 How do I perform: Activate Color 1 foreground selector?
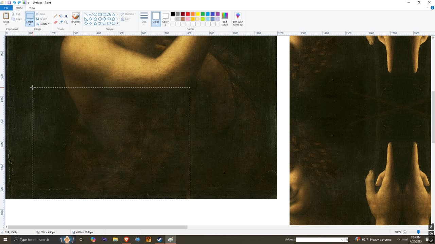pos(156,19)
